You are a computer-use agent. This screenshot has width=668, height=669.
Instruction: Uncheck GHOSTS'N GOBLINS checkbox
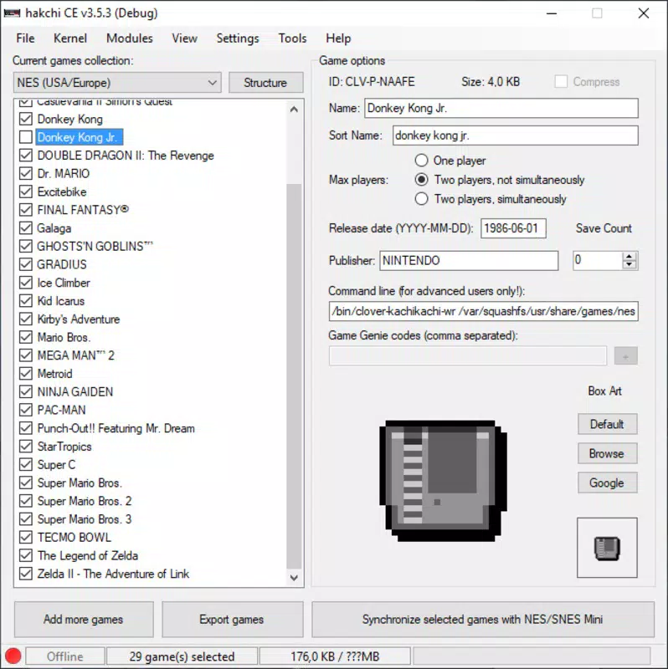tap(26, 246)
